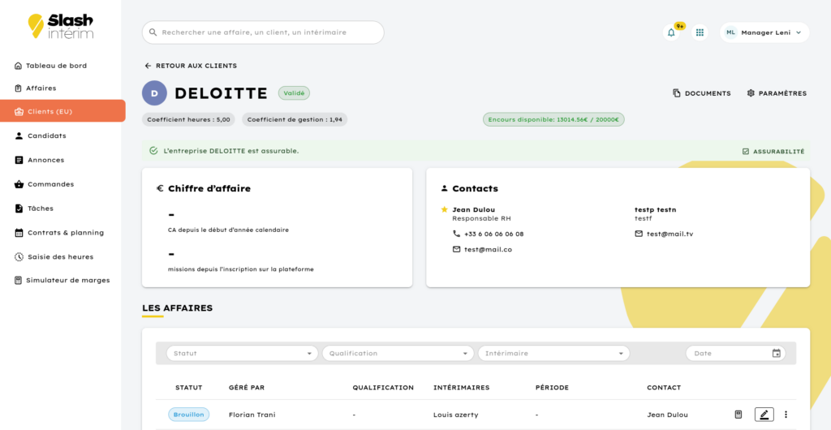Click the STATUT column header

click(188, 388)
